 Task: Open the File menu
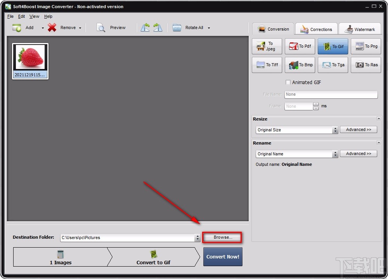10,16
